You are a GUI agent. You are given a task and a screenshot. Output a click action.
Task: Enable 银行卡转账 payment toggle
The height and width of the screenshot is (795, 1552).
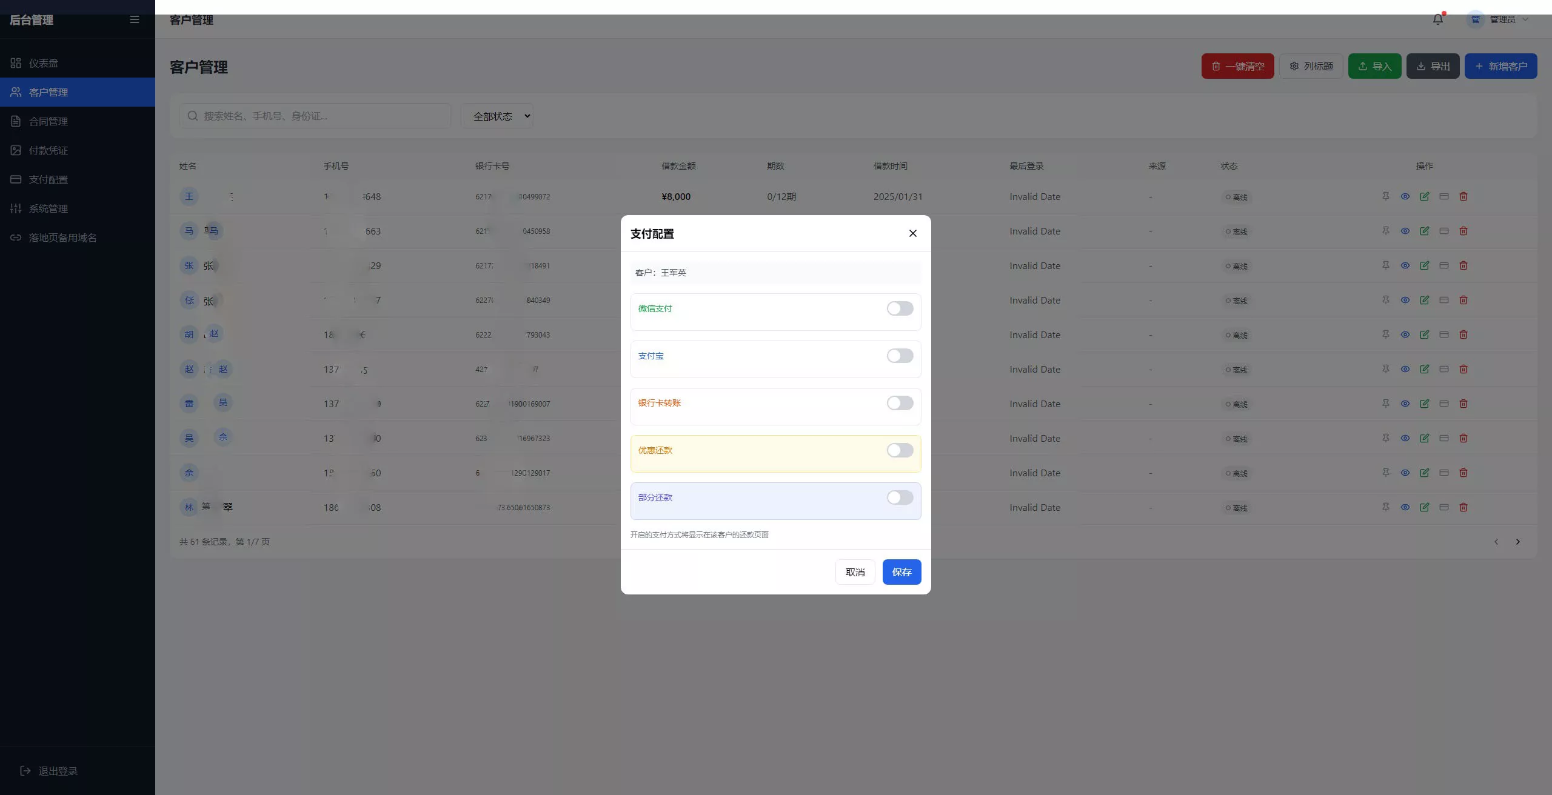(900, 403)
